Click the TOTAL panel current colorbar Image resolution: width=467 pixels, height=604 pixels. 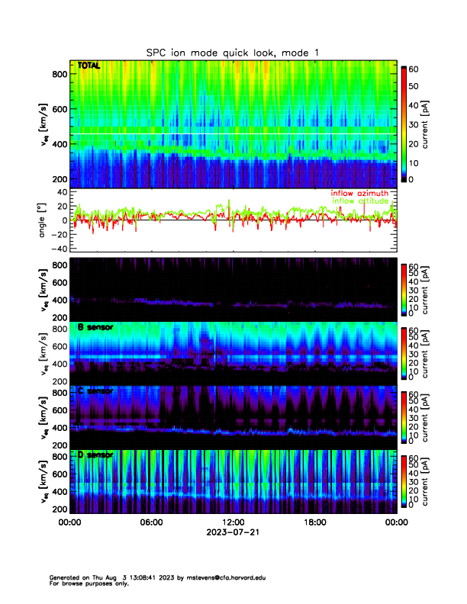[x=404, y=124]
